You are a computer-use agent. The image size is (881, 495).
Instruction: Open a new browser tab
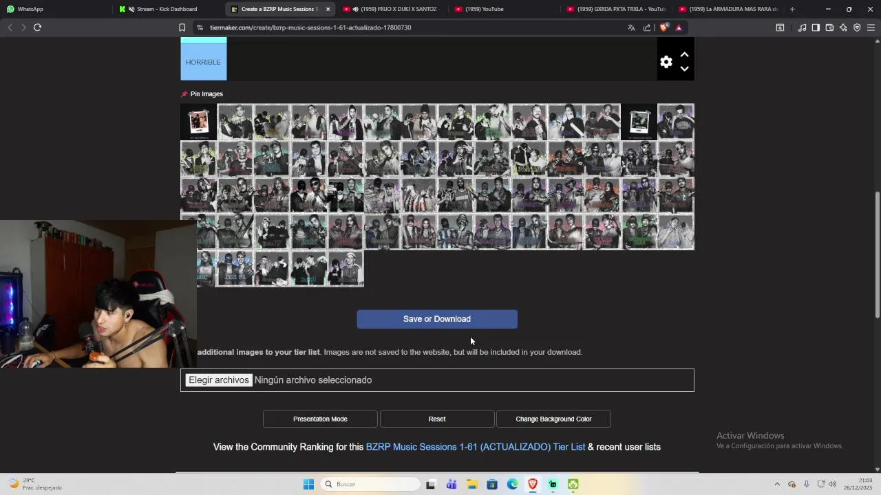coord(792,9)
